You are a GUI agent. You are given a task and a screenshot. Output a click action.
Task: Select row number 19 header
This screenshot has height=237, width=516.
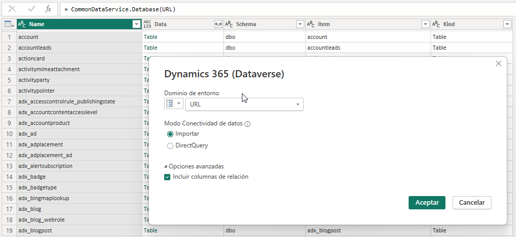9,230
